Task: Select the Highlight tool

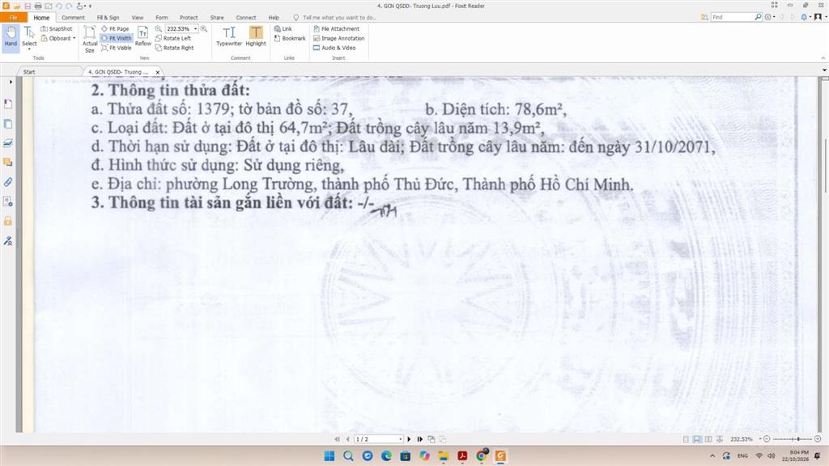Action: [256, 37]
